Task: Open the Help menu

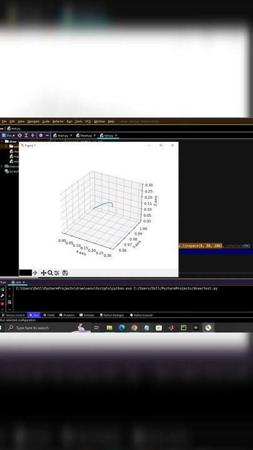Action: pos(111,121)
